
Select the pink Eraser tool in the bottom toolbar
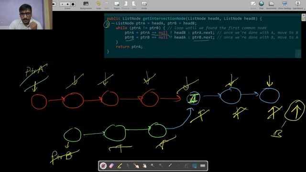click(111, 166)
